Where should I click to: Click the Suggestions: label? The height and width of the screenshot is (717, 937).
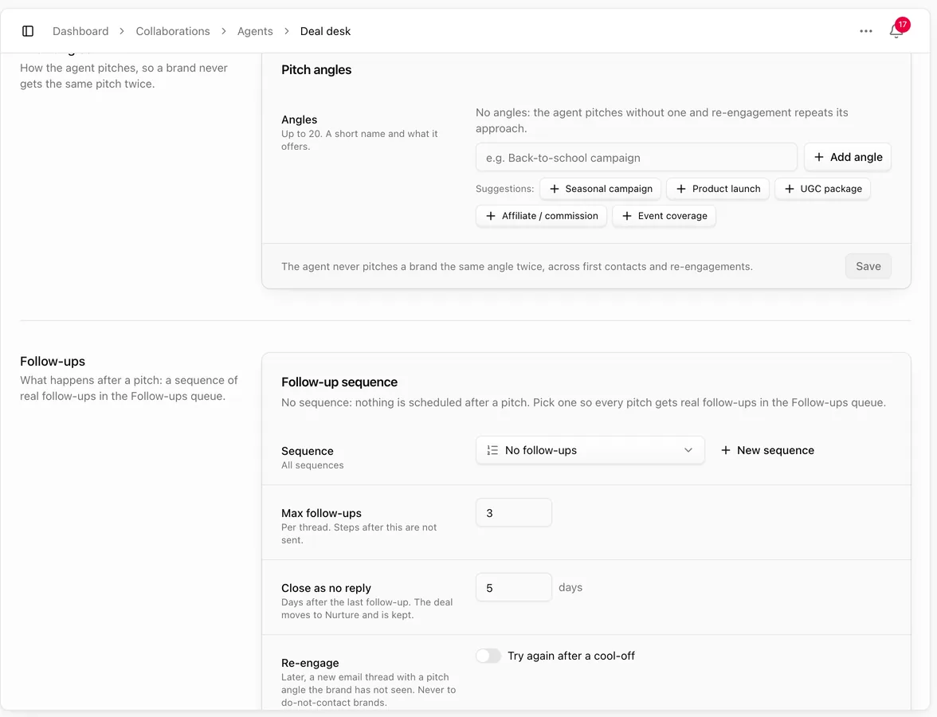point(505,189)
